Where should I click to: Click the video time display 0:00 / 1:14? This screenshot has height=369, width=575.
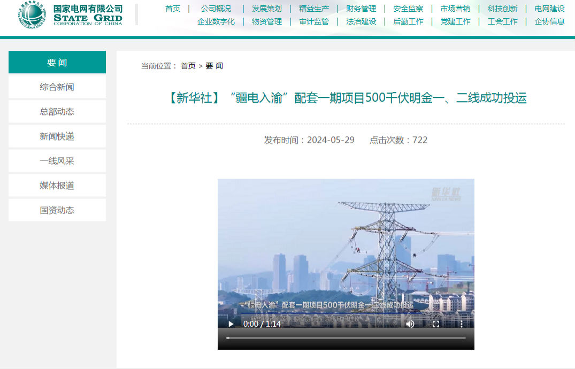pyautogui.click(x=262, y=324)
